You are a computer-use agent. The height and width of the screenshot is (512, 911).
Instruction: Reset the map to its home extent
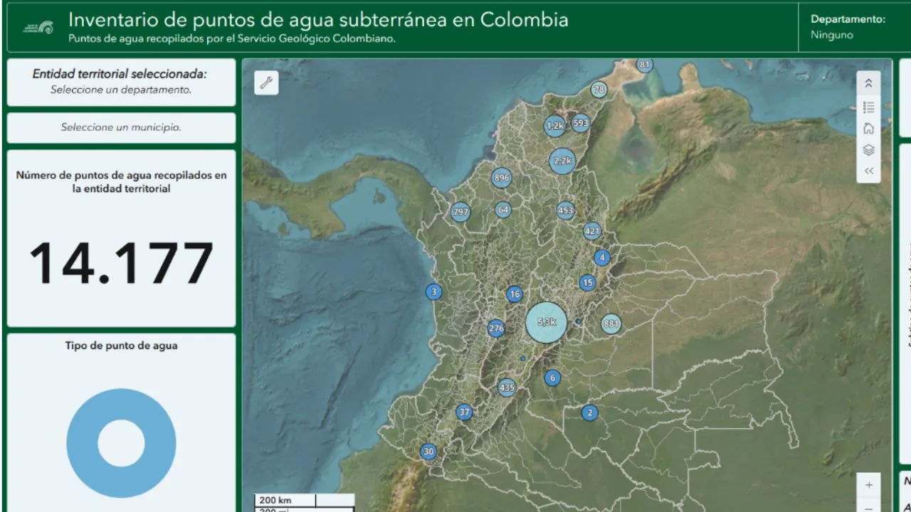pos(868,129)
